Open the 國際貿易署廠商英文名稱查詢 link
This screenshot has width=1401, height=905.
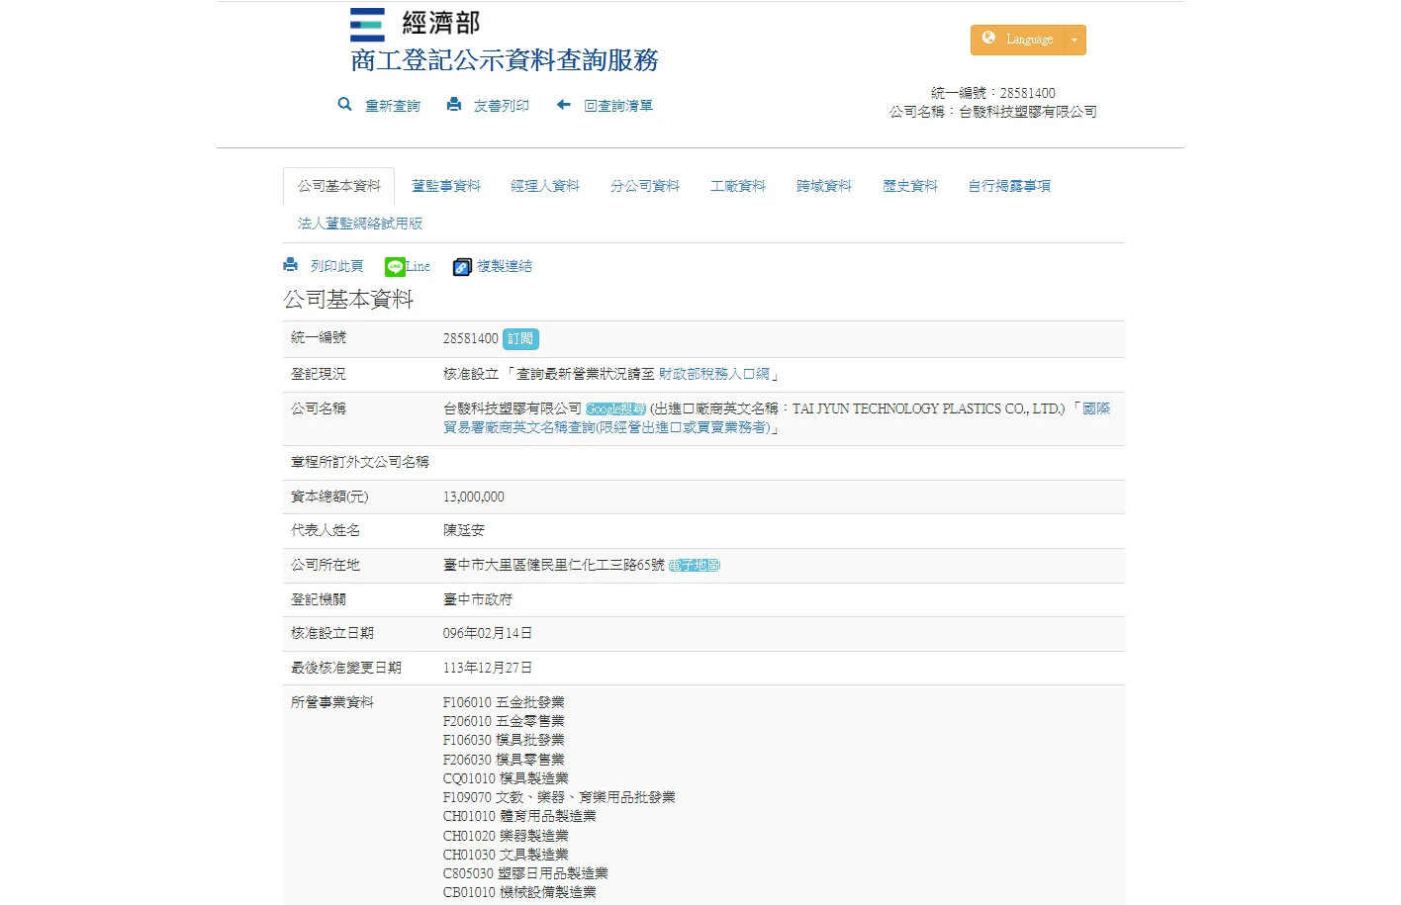tap(606, 427)
